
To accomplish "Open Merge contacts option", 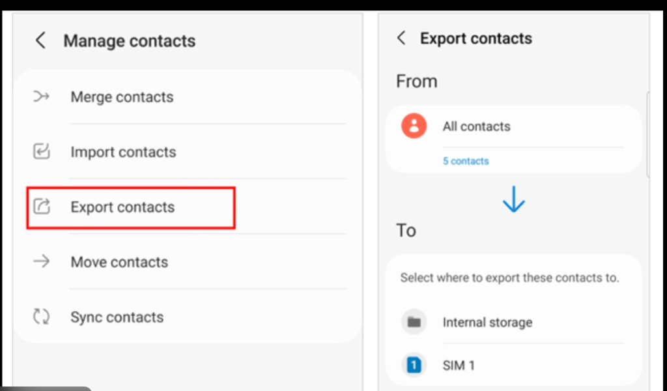I will point(122,97).
